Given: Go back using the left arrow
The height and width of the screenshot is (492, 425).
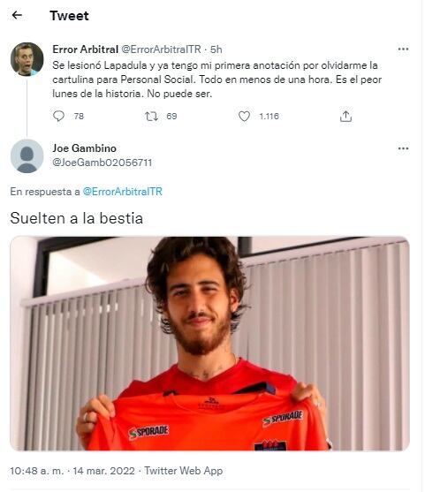Looking at the screenshot, I should 17,15.
